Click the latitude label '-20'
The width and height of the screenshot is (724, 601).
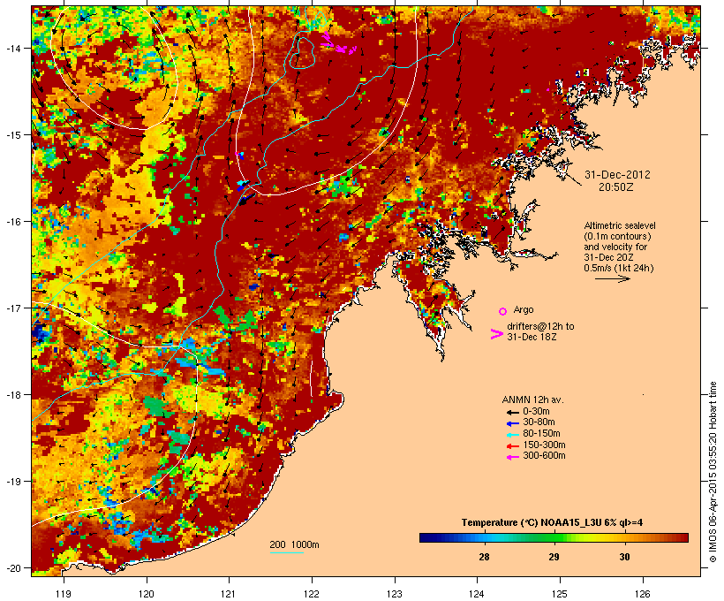tap(12, 568)
